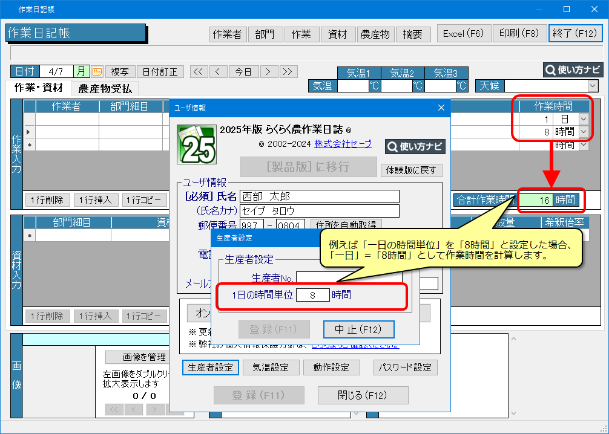Image resolution: width=609 pixels, height=434 pixels.
Task: Jump forward with the >> button
Action: [x=288, y=71]
